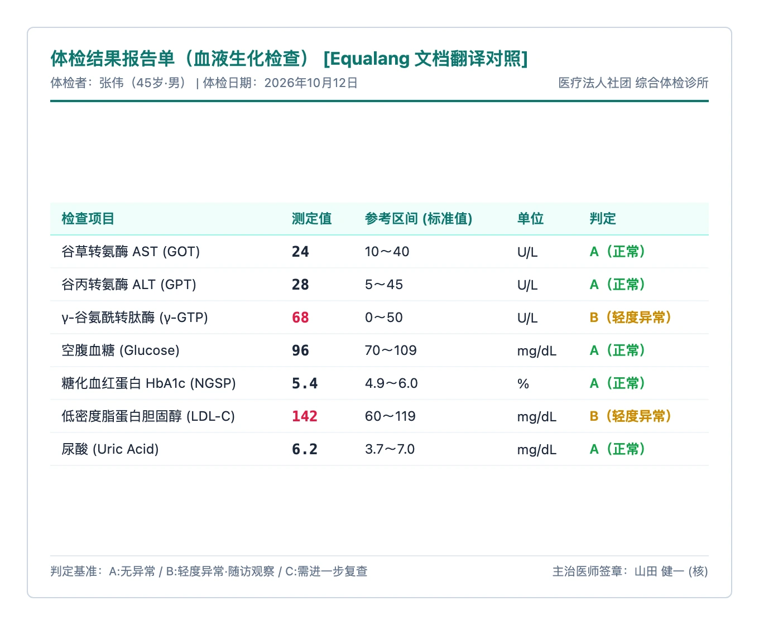Click the reference range 3.7～7.0

tap(390, 449)
